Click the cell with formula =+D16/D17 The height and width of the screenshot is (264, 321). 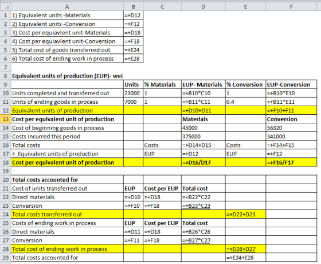click(x=203, y=162)
